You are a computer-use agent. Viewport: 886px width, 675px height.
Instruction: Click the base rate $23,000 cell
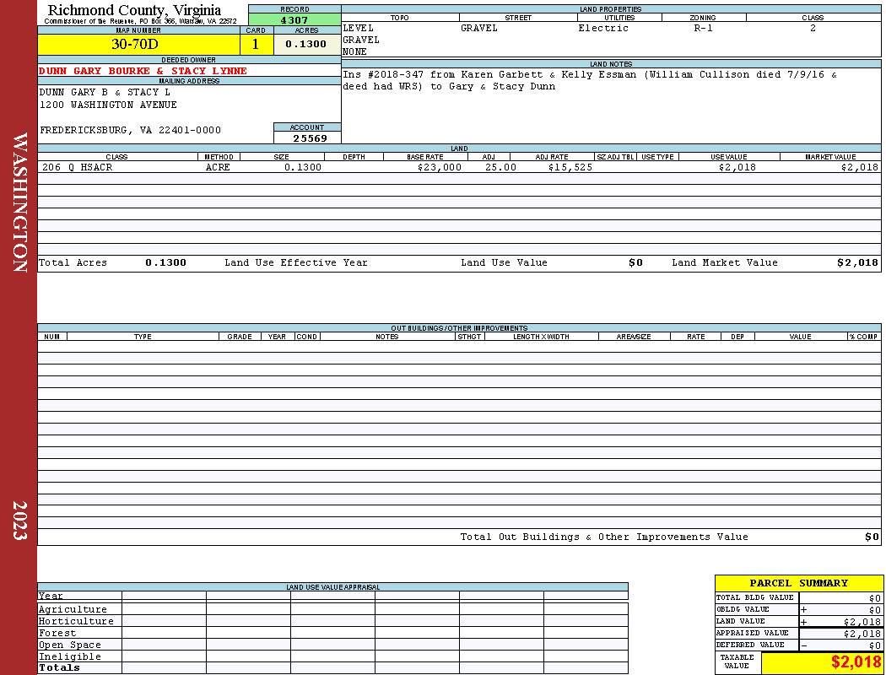click(439, 167)
